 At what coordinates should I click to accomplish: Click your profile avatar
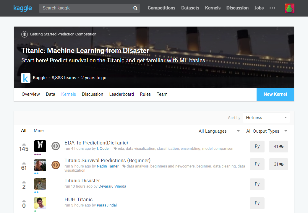[289, 8]
